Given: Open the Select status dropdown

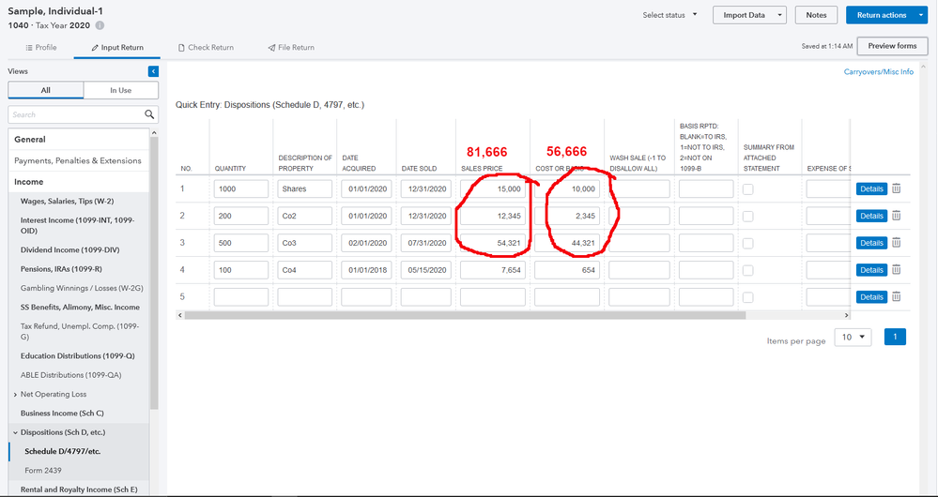Looking at the screenshot, I should [x=670, y=15].
